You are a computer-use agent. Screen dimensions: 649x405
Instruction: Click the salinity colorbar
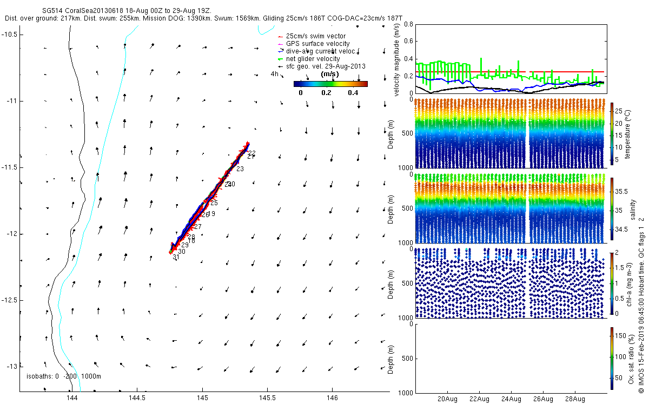[x=613, y=208]
